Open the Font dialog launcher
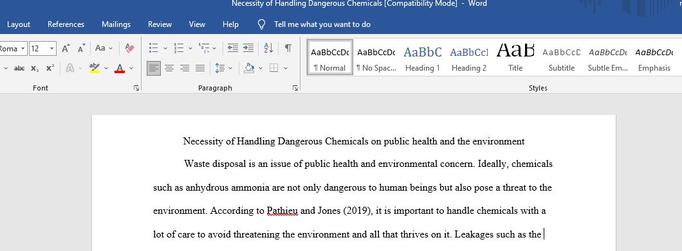The image size is (682, 251). click(136, 88)
